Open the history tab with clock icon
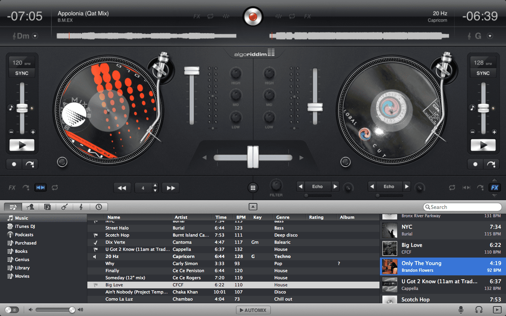 coord(98,207)
